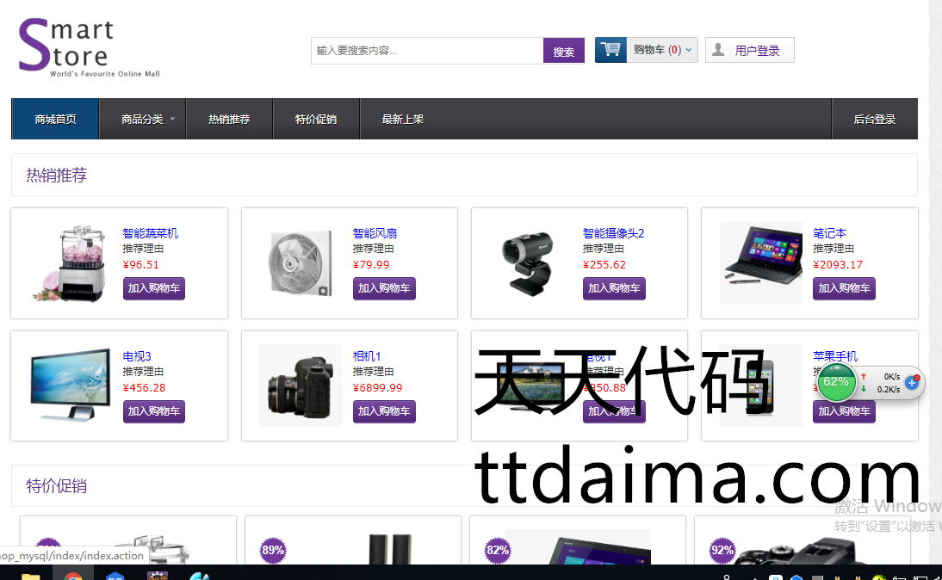The image size is (942, 580).
Task: Expand the 商品分类 category menu
Action: (148, 119)
